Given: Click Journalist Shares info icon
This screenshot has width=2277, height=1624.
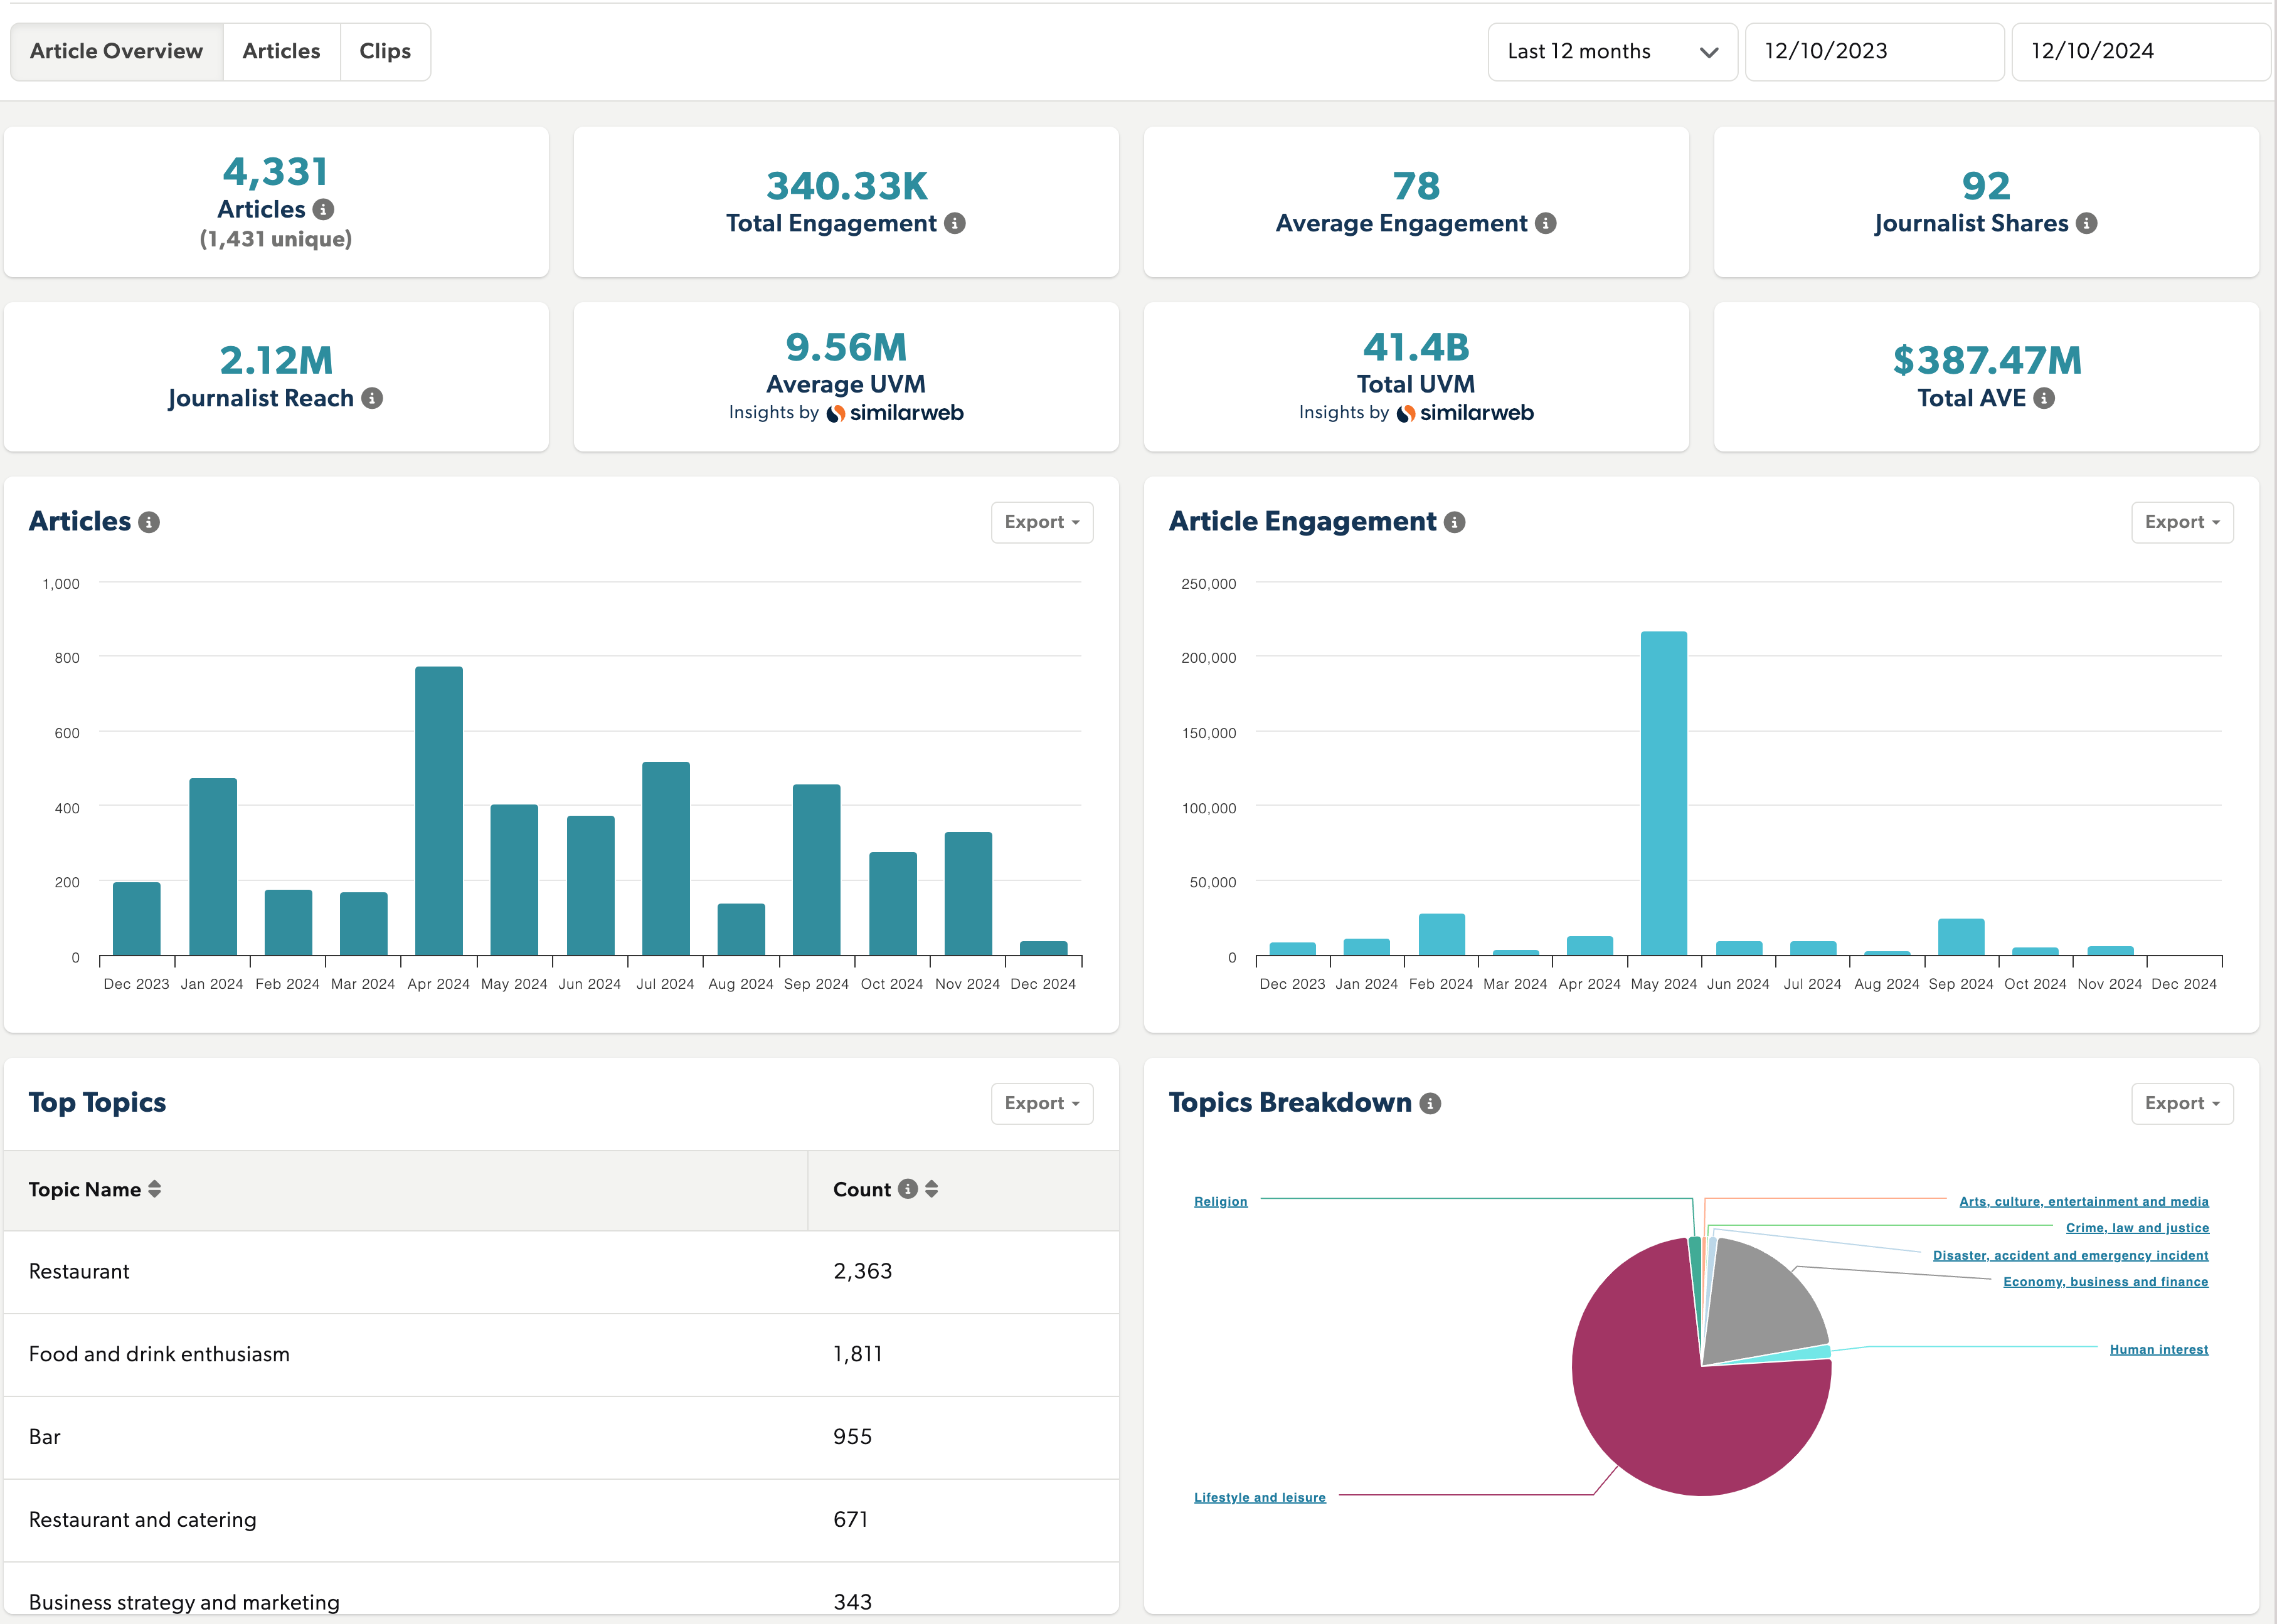Looking at the screenshot, I should [x=2086, y=223].
